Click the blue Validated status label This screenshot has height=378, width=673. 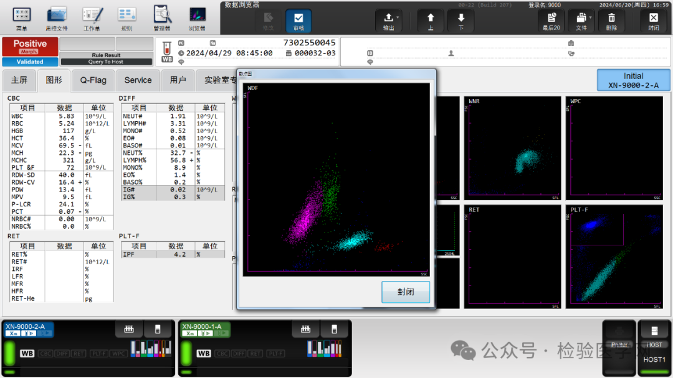tap(30, 62)
